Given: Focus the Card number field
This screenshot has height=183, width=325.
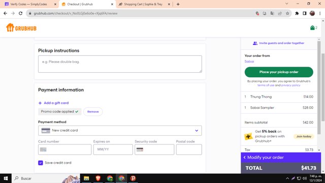Looking at the screenshot, I should (64, 149).
